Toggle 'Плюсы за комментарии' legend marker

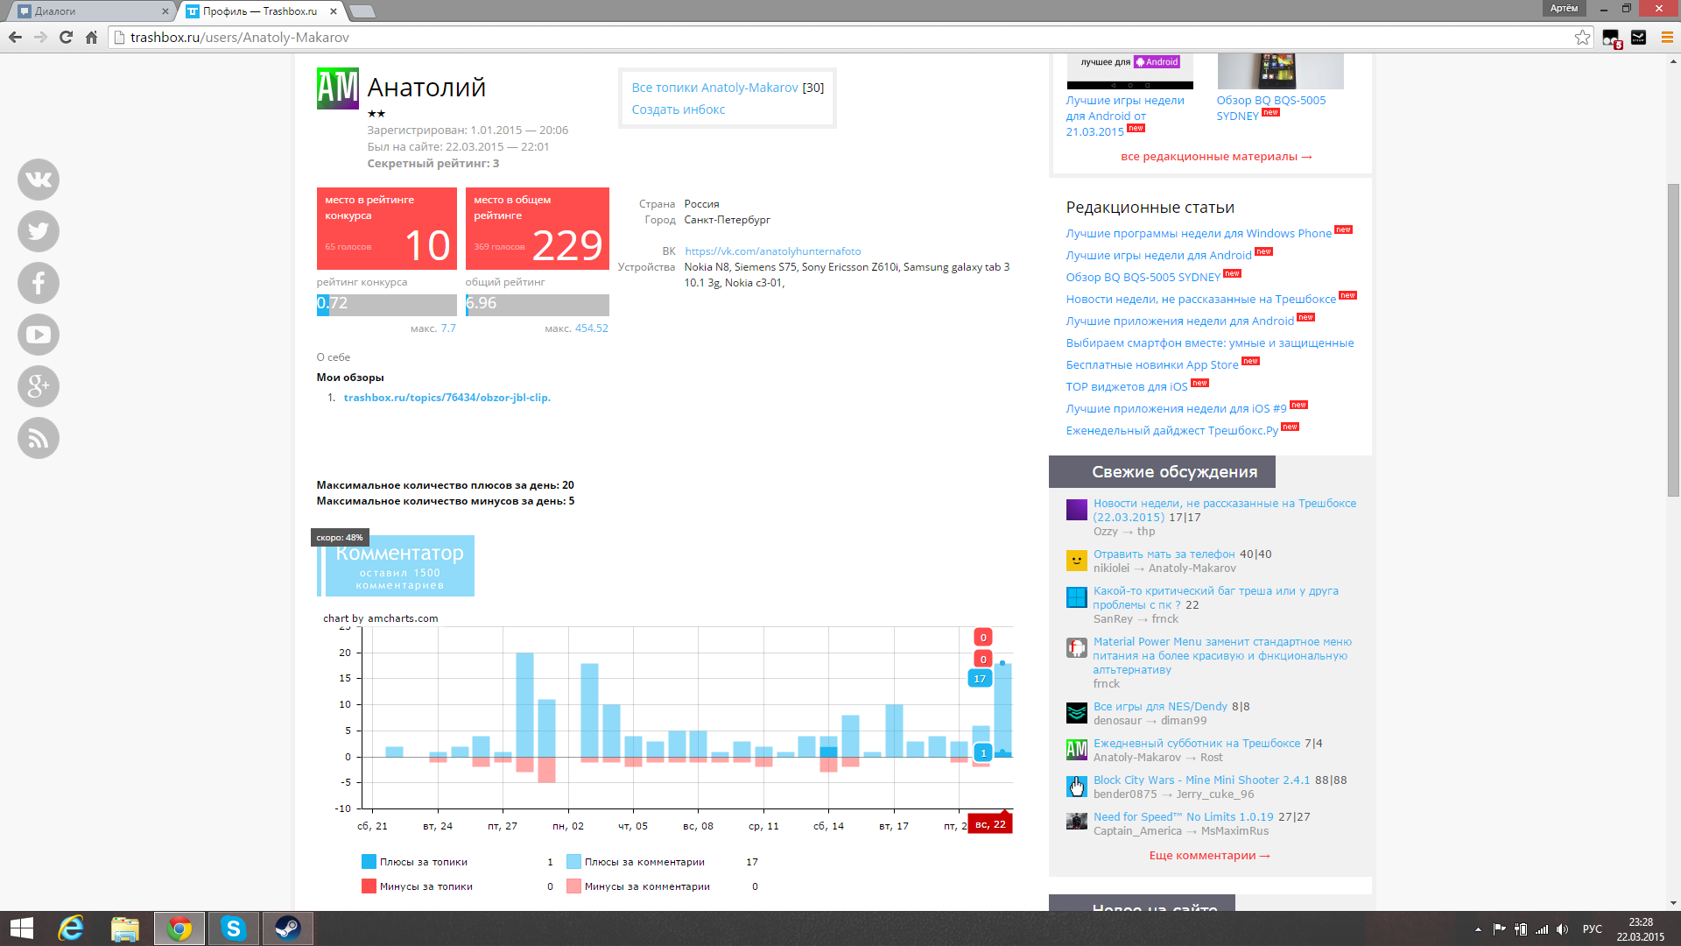573,862
